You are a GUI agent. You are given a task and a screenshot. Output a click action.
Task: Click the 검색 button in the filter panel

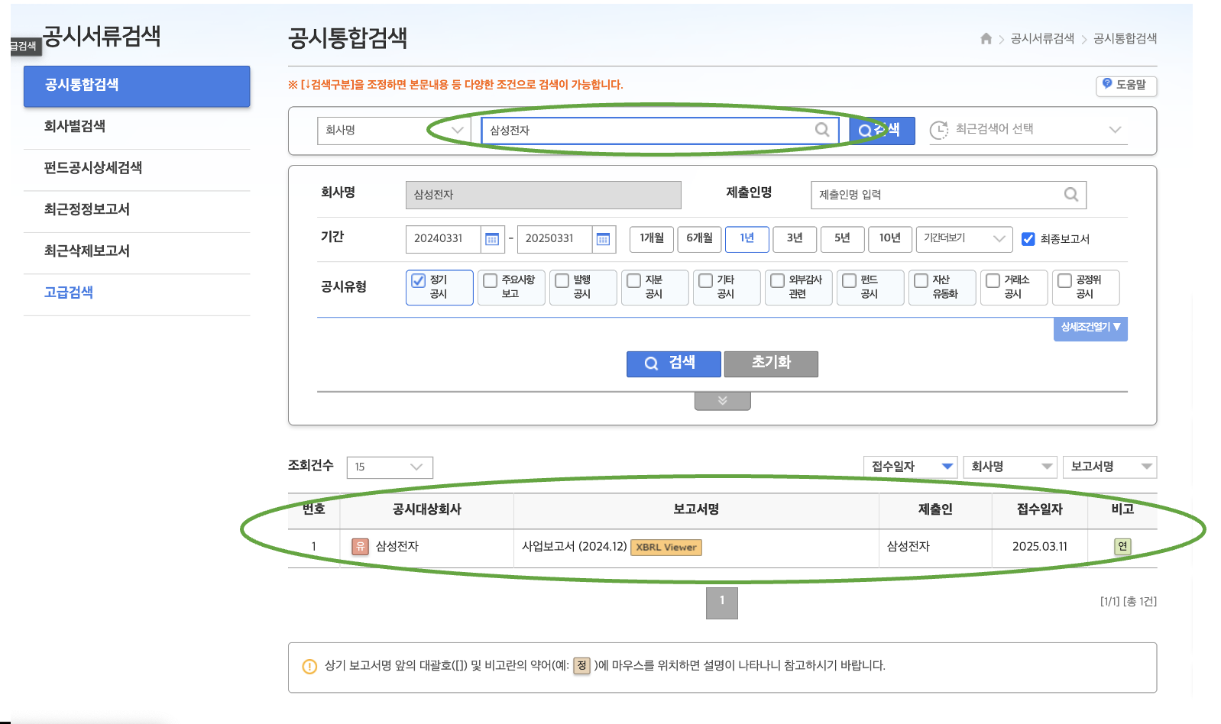click(x=673, y=364)
